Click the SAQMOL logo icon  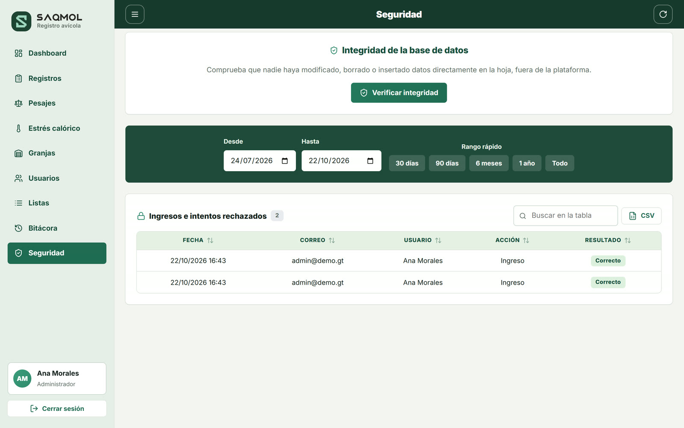21,21
